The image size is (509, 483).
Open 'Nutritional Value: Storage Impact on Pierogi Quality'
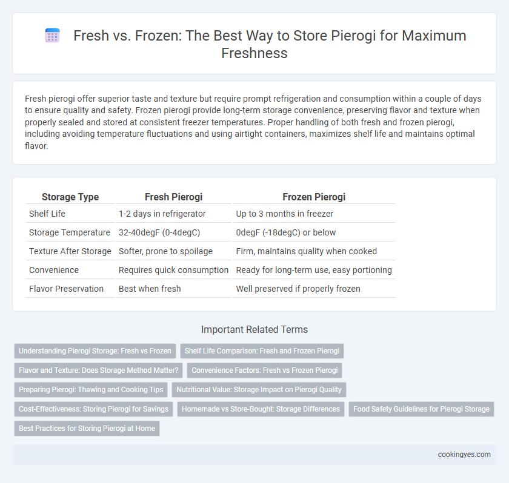[x=259, y=390]
